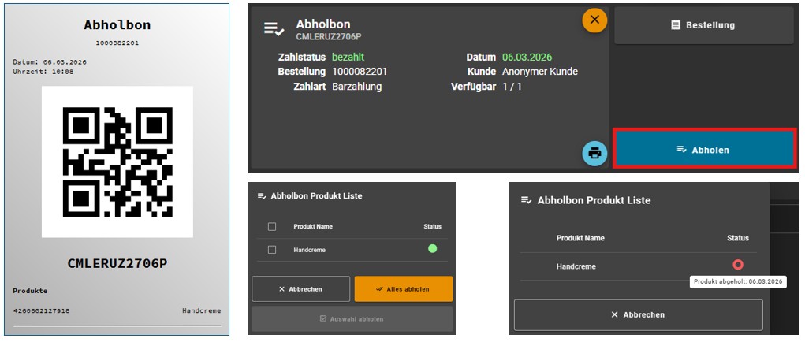Click the Kunde value Anonymer Kunde

[x=540, y=71]
